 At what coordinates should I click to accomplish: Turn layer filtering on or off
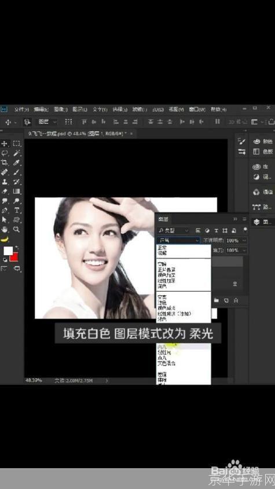[x=245, y=230]
